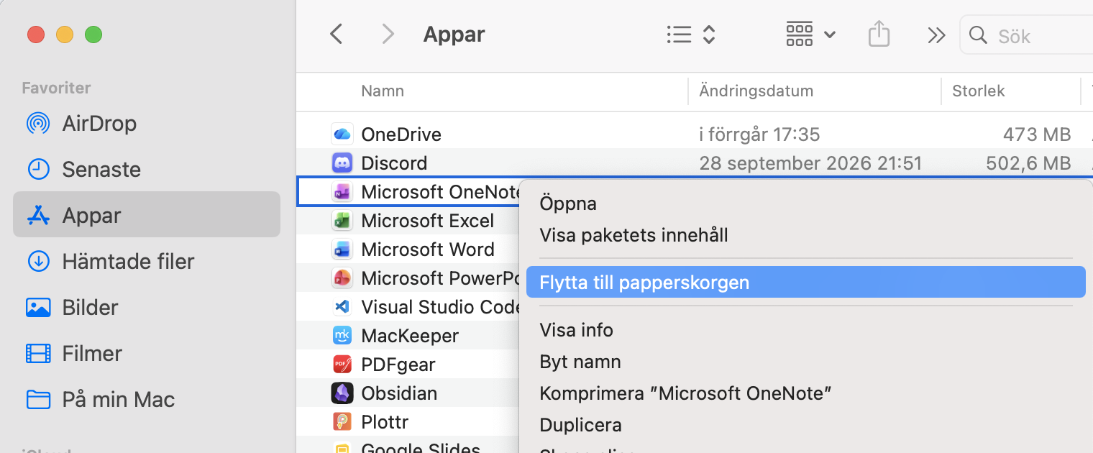This screenshot has height=453, width=1093.
Task: Select the Discord row name
Action: click(x=393, y=163)
